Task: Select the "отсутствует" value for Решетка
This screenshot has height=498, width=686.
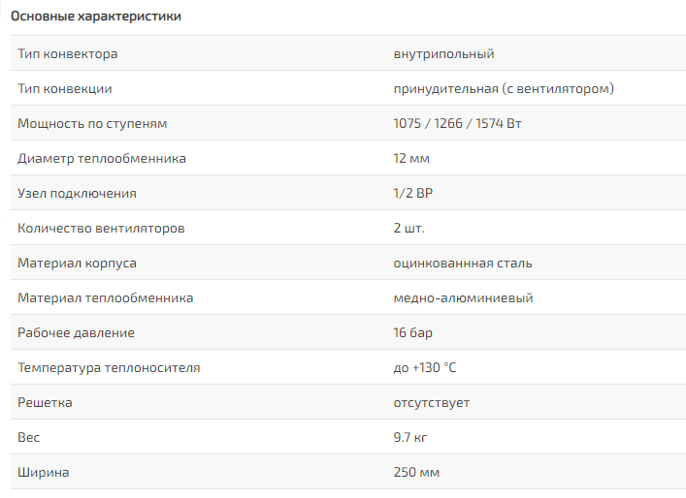Action: pos(432,403)
